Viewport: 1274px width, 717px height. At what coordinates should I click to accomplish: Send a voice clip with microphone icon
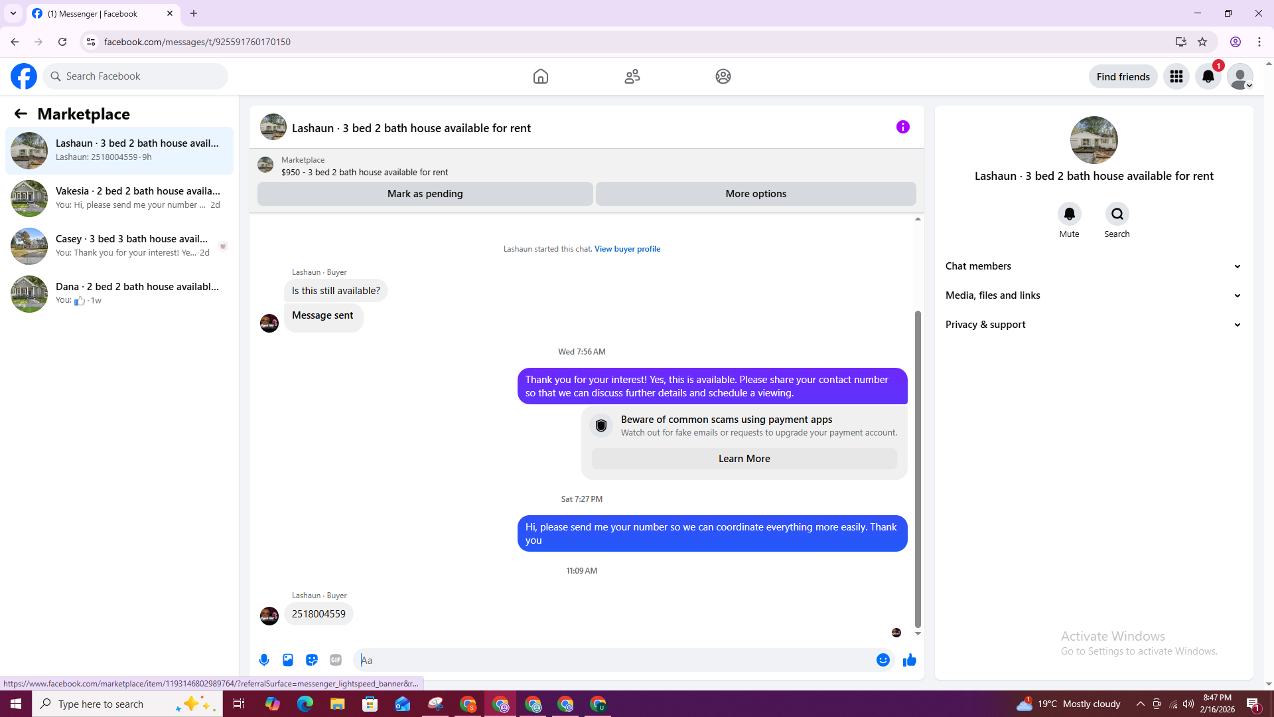coord(264,660)
